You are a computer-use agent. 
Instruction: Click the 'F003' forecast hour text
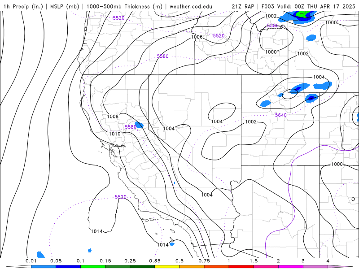tap(267, 6)
